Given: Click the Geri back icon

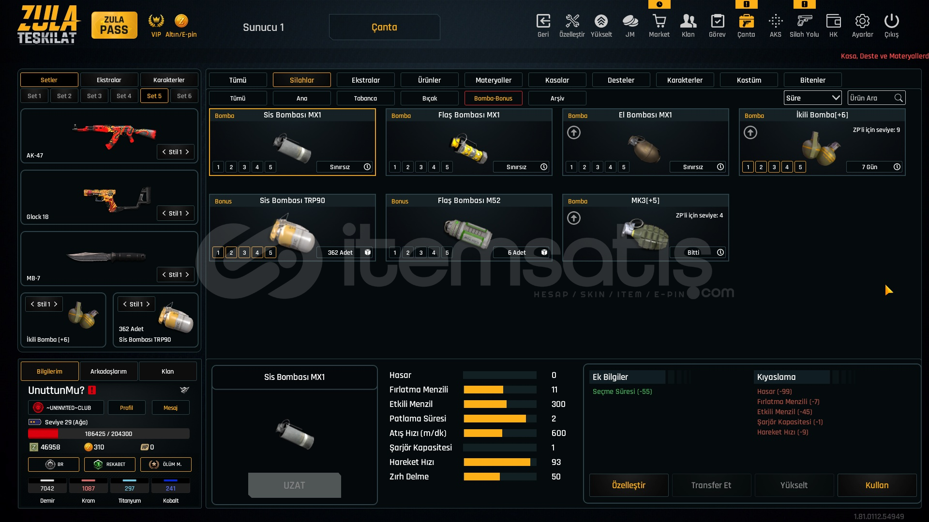Looking at the screenshot, I should click(x=543, y=22).
